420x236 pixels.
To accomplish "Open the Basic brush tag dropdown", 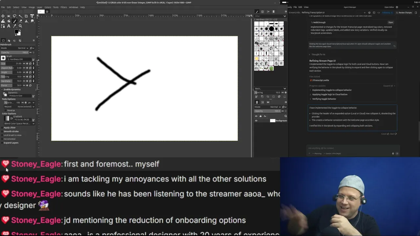I will (x=270, y=88).
